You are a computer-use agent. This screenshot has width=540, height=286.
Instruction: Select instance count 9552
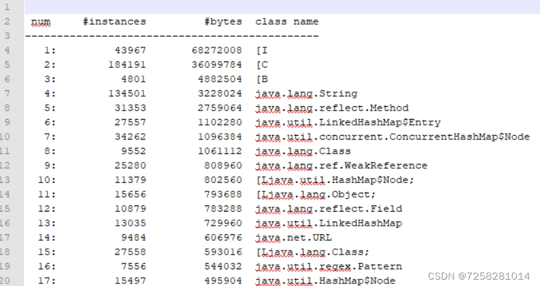[133, 151]
